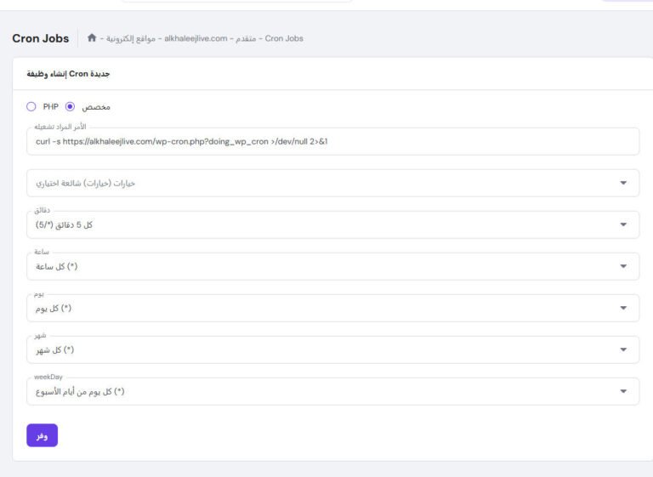This screenshot has height=477, width=653.
Task: Click the متقدم breadcrumb link
Action: coord(245,38)
